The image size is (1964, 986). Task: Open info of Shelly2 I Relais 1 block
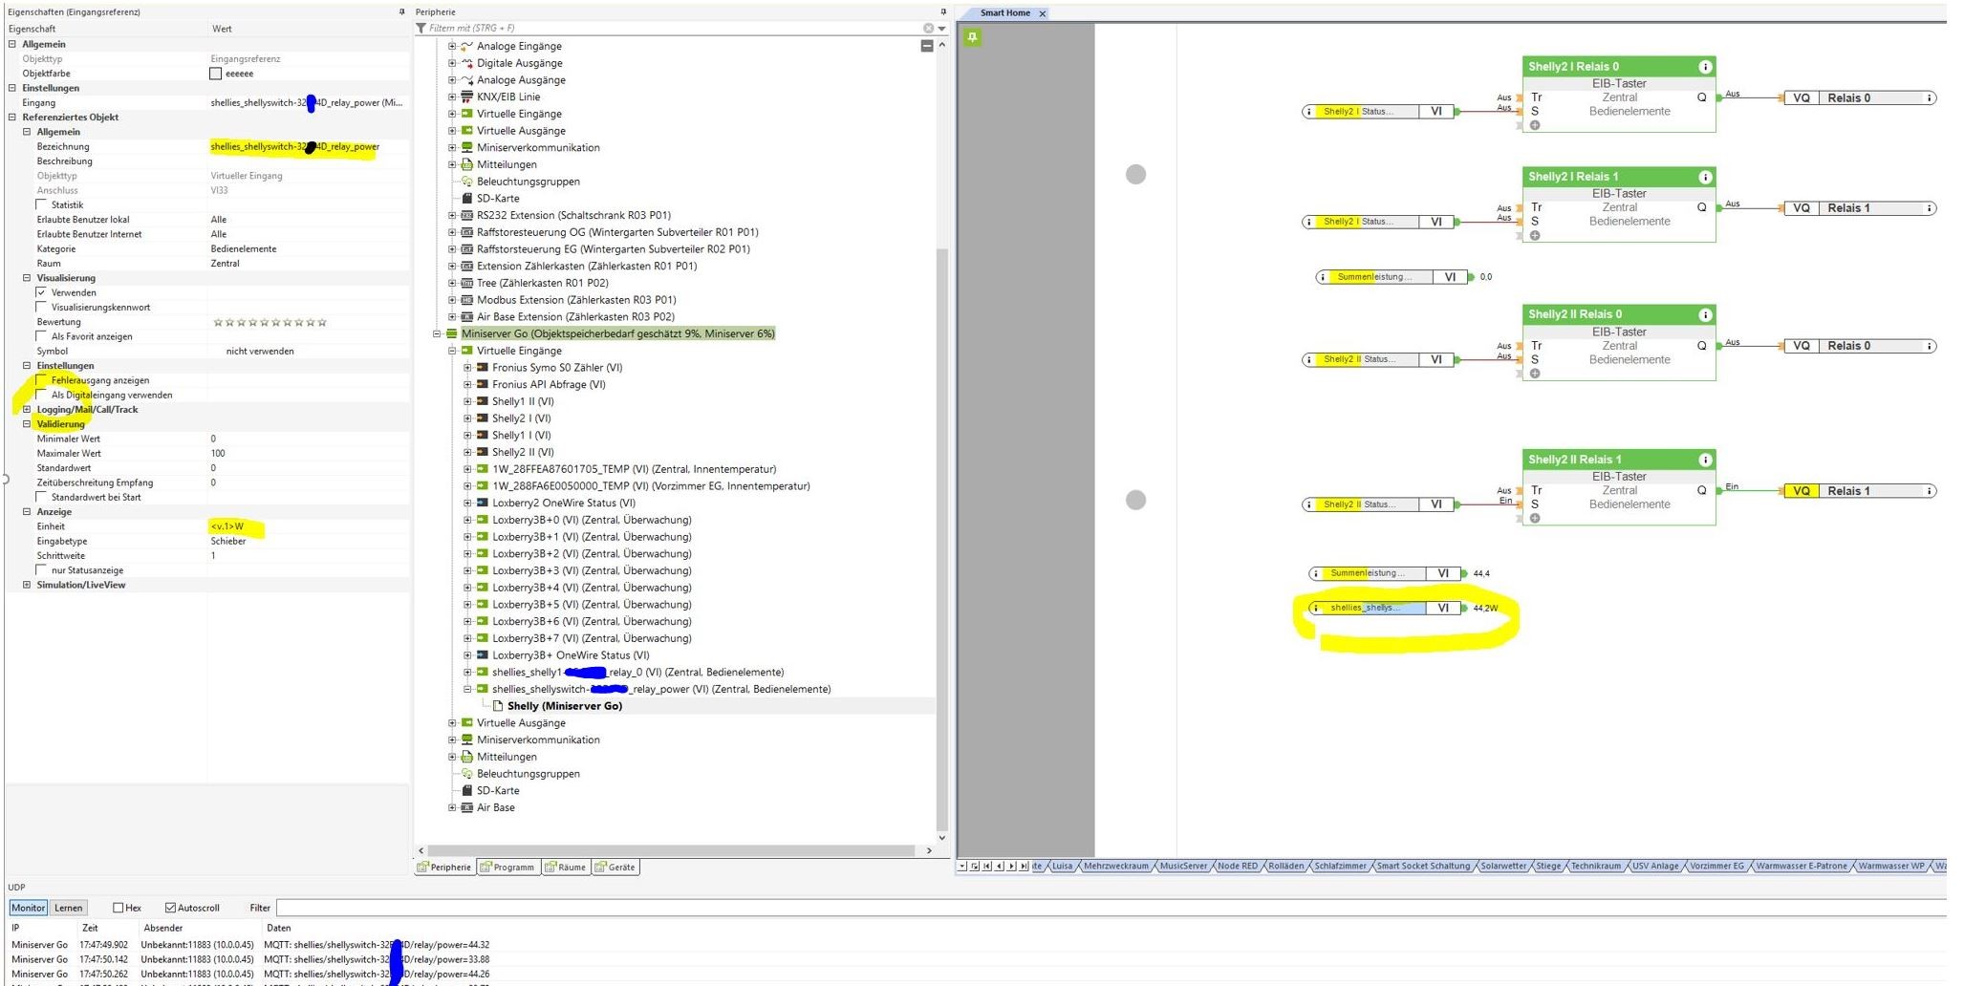click(1704, 177)
